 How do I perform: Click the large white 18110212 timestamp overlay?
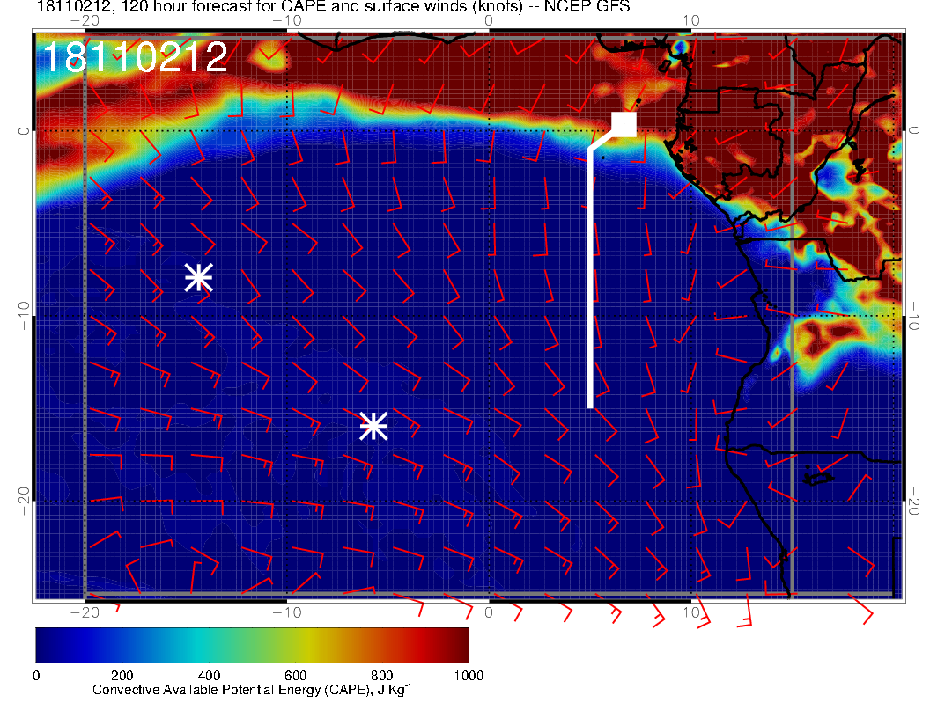tap(135, 57)
